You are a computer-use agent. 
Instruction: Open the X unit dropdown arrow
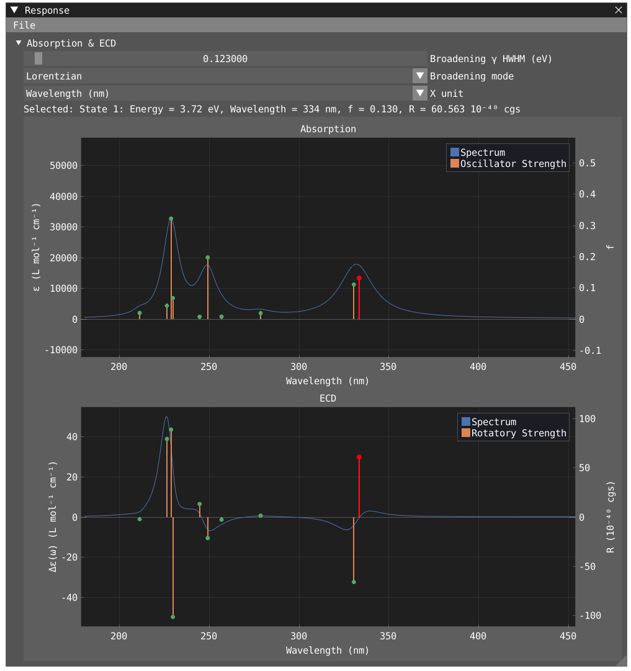(420, 94)
